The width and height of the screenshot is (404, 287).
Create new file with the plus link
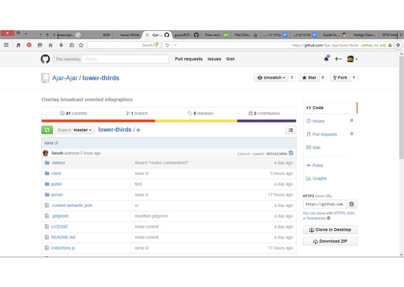click(x=138, y=130)
